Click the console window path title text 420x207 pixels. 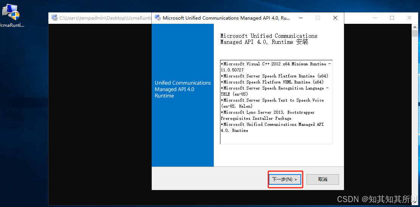click(106, 18)
